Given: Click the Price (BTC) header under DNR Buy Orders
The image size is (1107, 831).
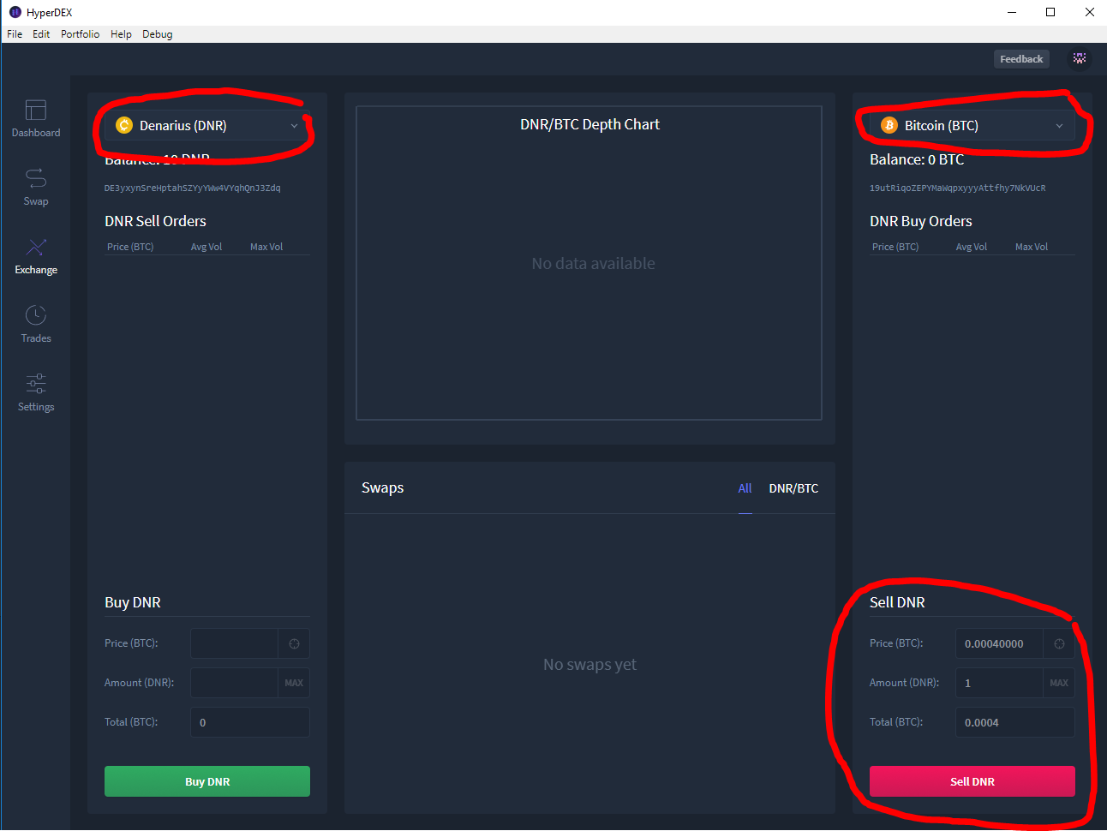Looking at the screenshot, I should click(895, 247).
